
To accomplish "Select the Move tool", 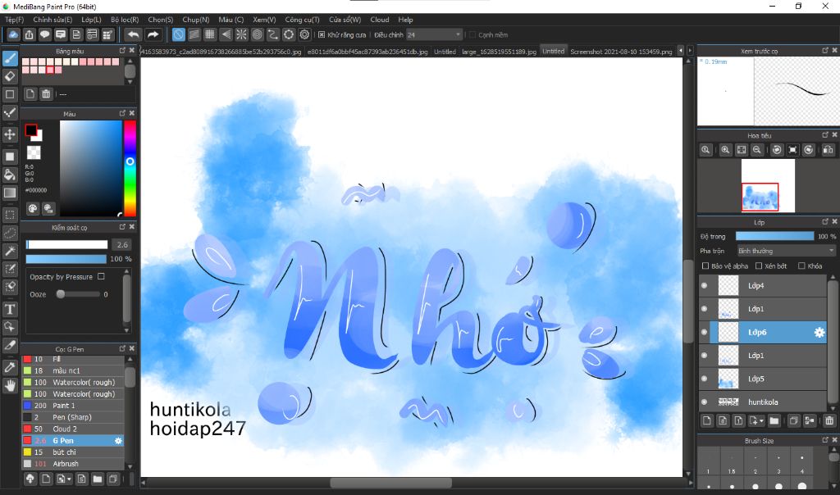I will point(10,134).
